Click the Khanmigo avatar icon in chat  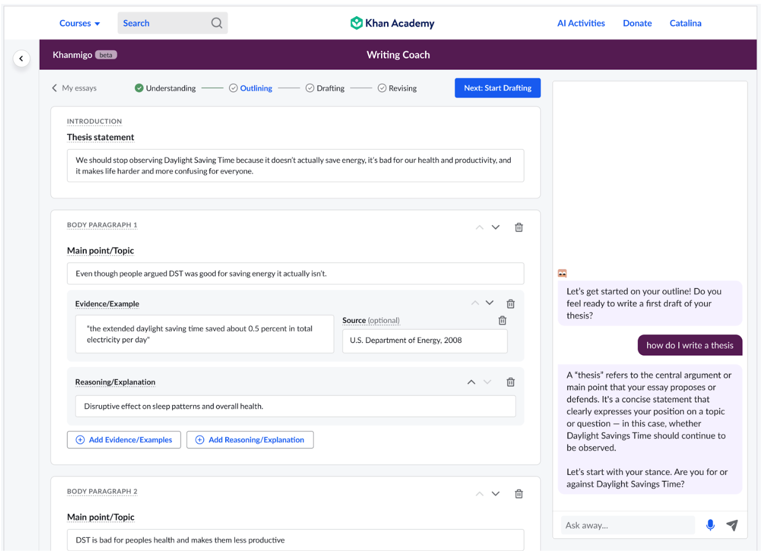(562, 273)
